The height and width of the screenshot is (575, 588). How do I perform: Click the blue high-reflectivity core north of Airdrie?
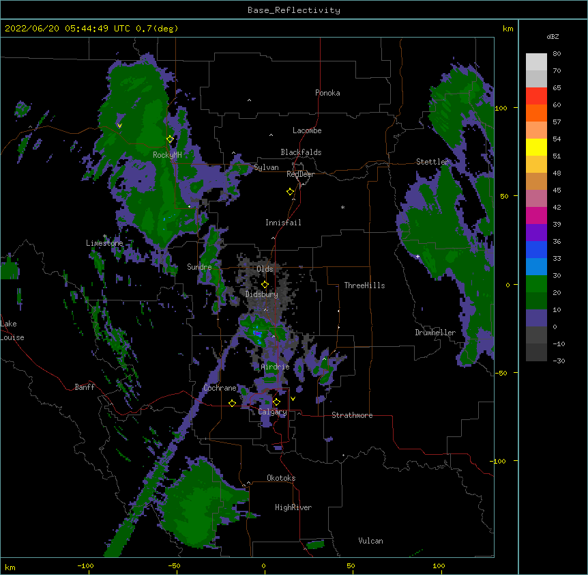point(258,333)
